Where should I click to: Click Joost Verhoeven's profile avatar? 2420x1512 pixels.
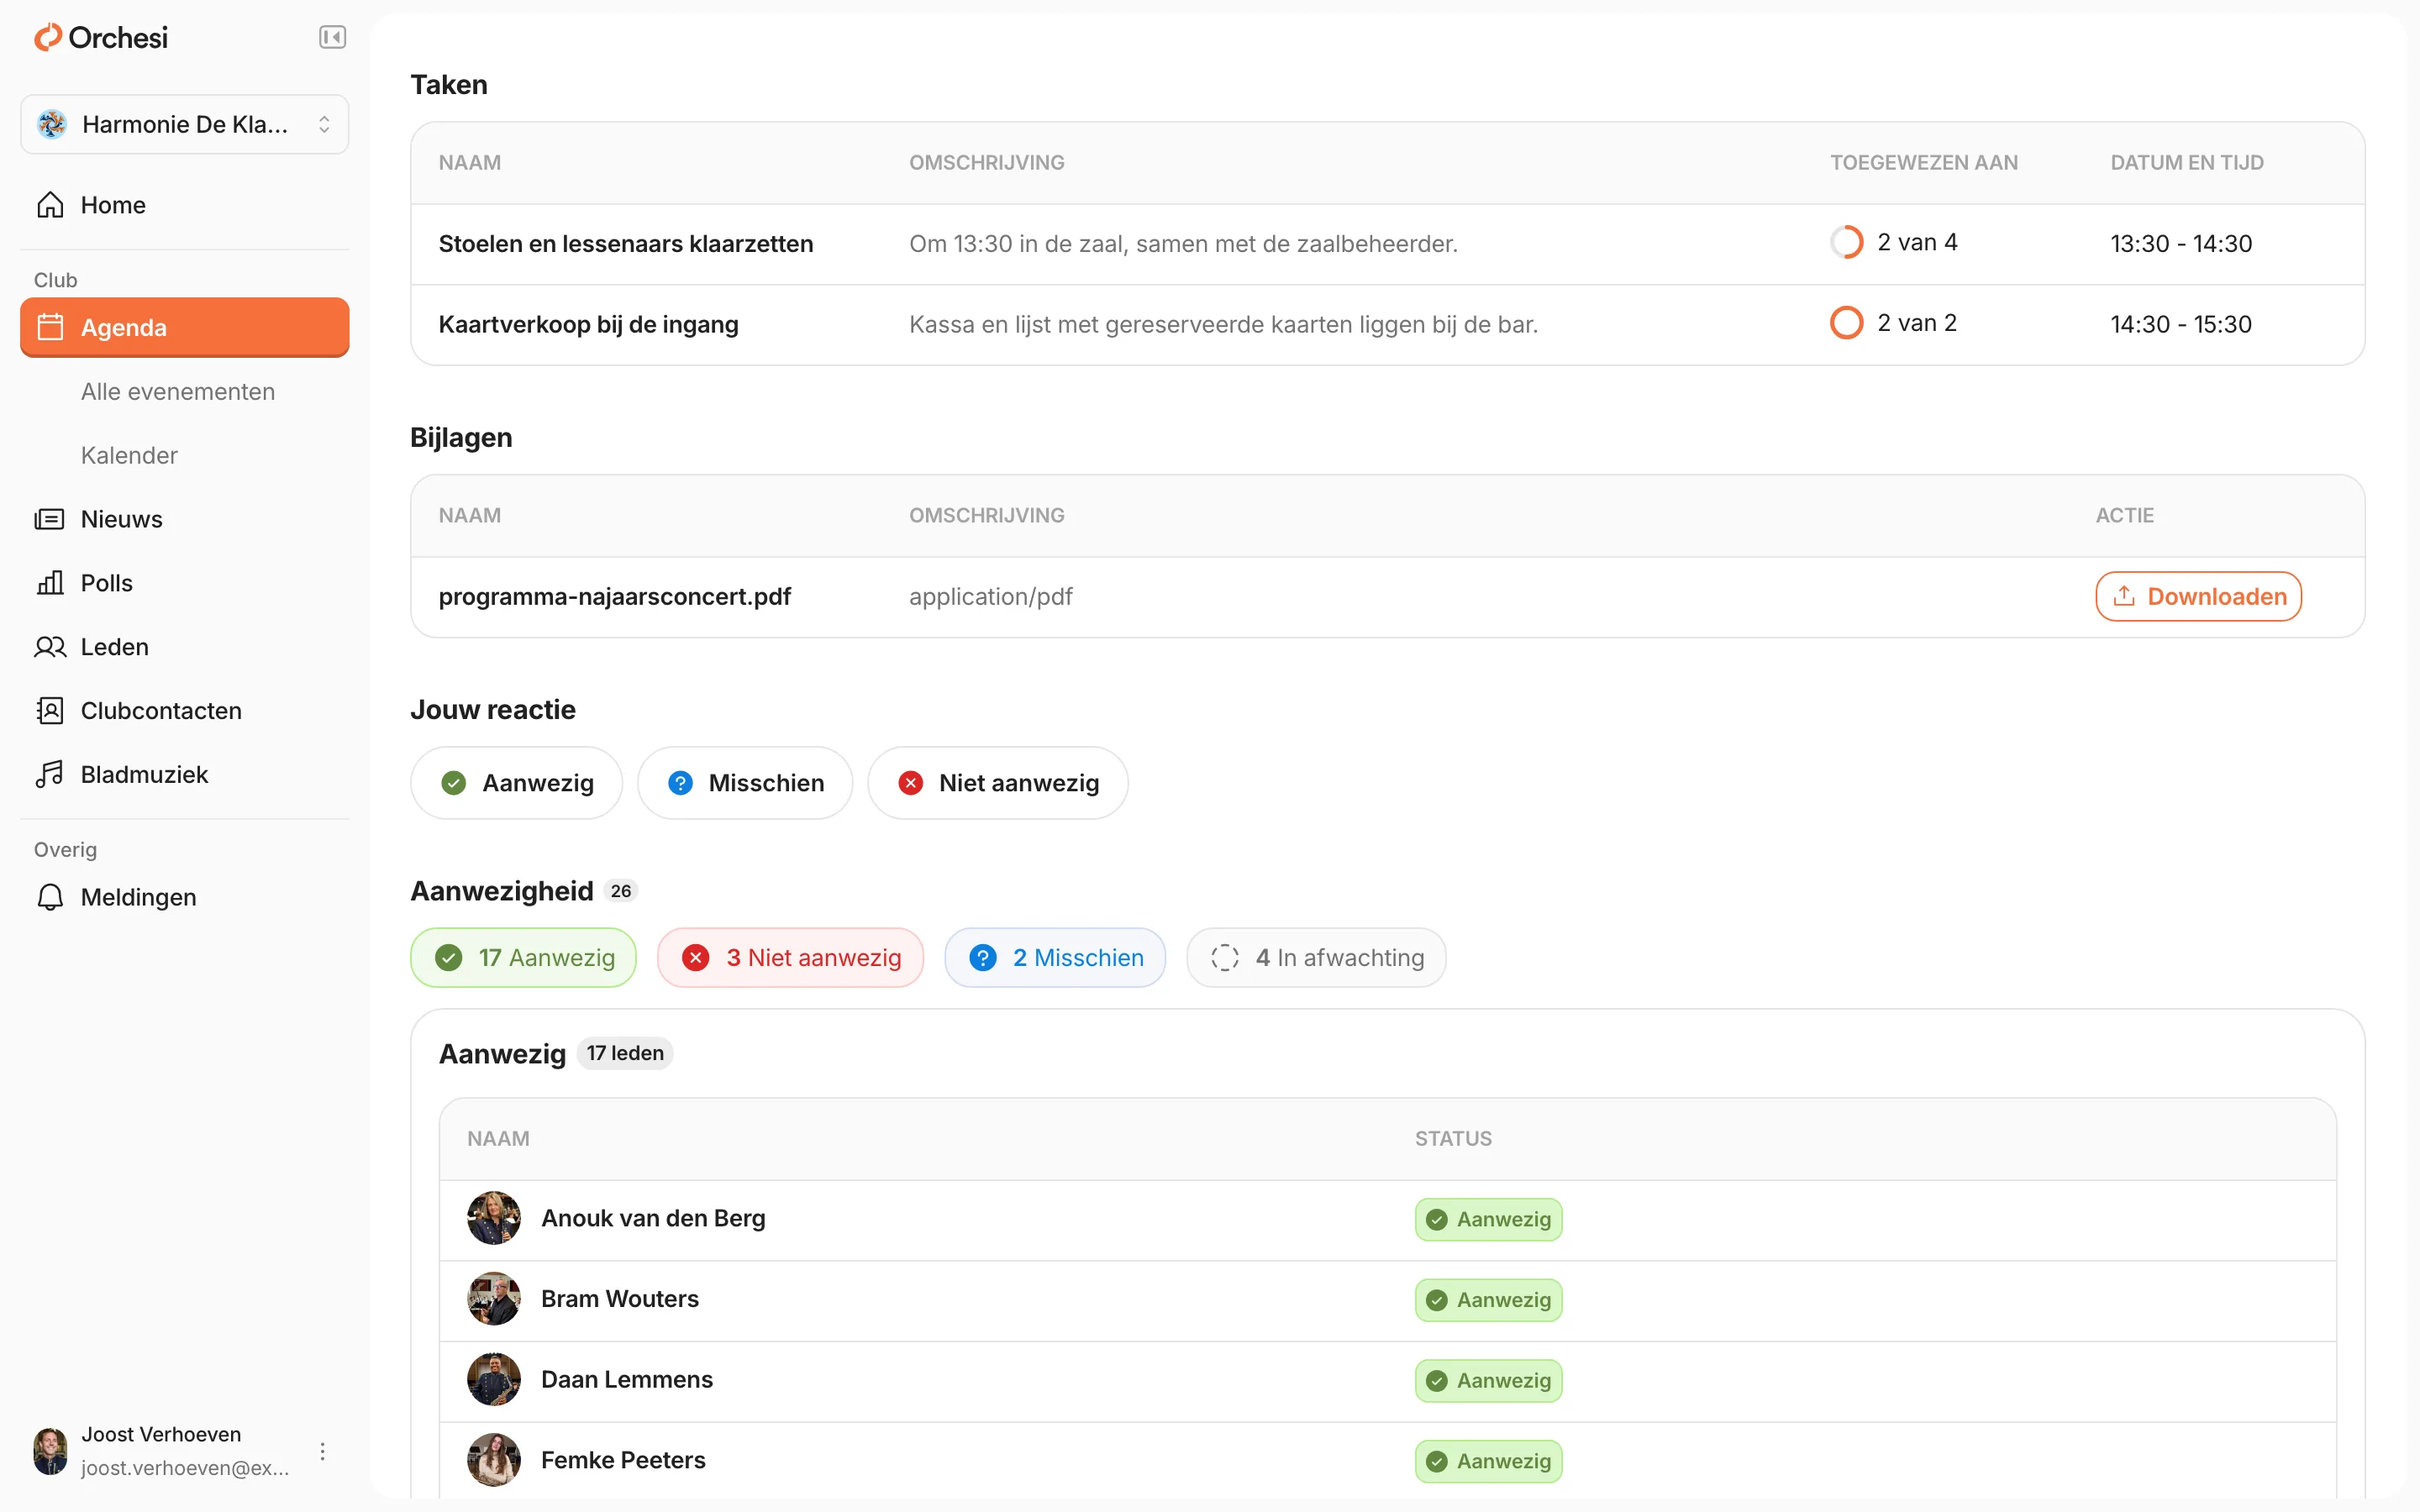click(50, 1451)
